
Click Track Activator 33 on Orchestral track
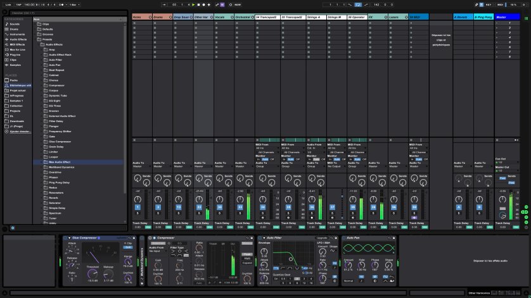pos(240,207)
